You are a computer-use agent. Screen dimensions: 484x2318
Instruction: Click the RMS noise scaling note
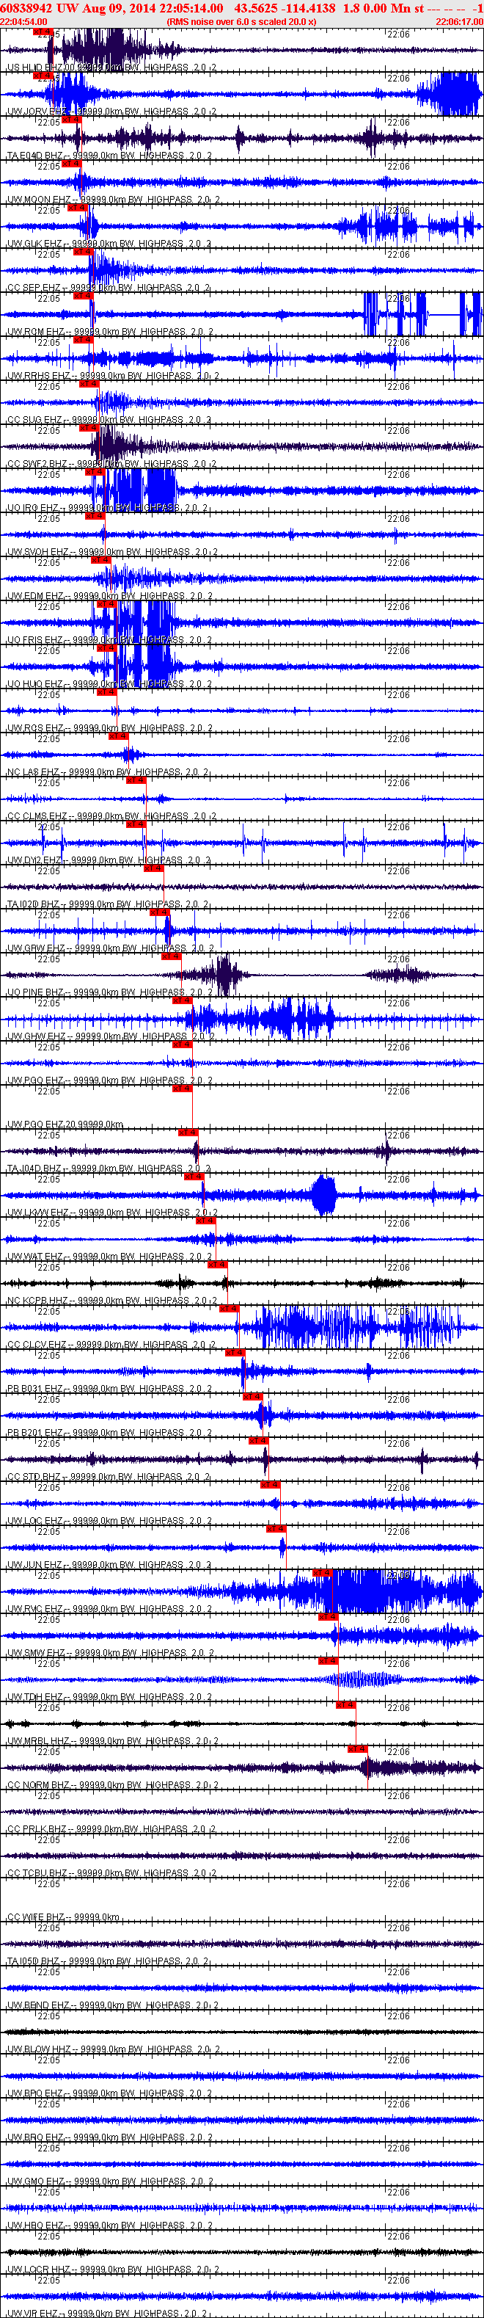(241, 21)
